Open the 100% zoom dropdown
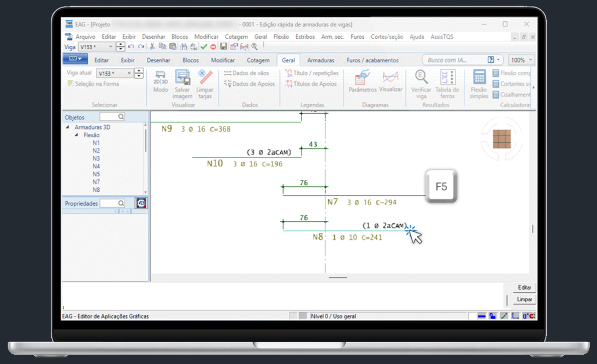This screenshot has height=364, width=597. 522,60
